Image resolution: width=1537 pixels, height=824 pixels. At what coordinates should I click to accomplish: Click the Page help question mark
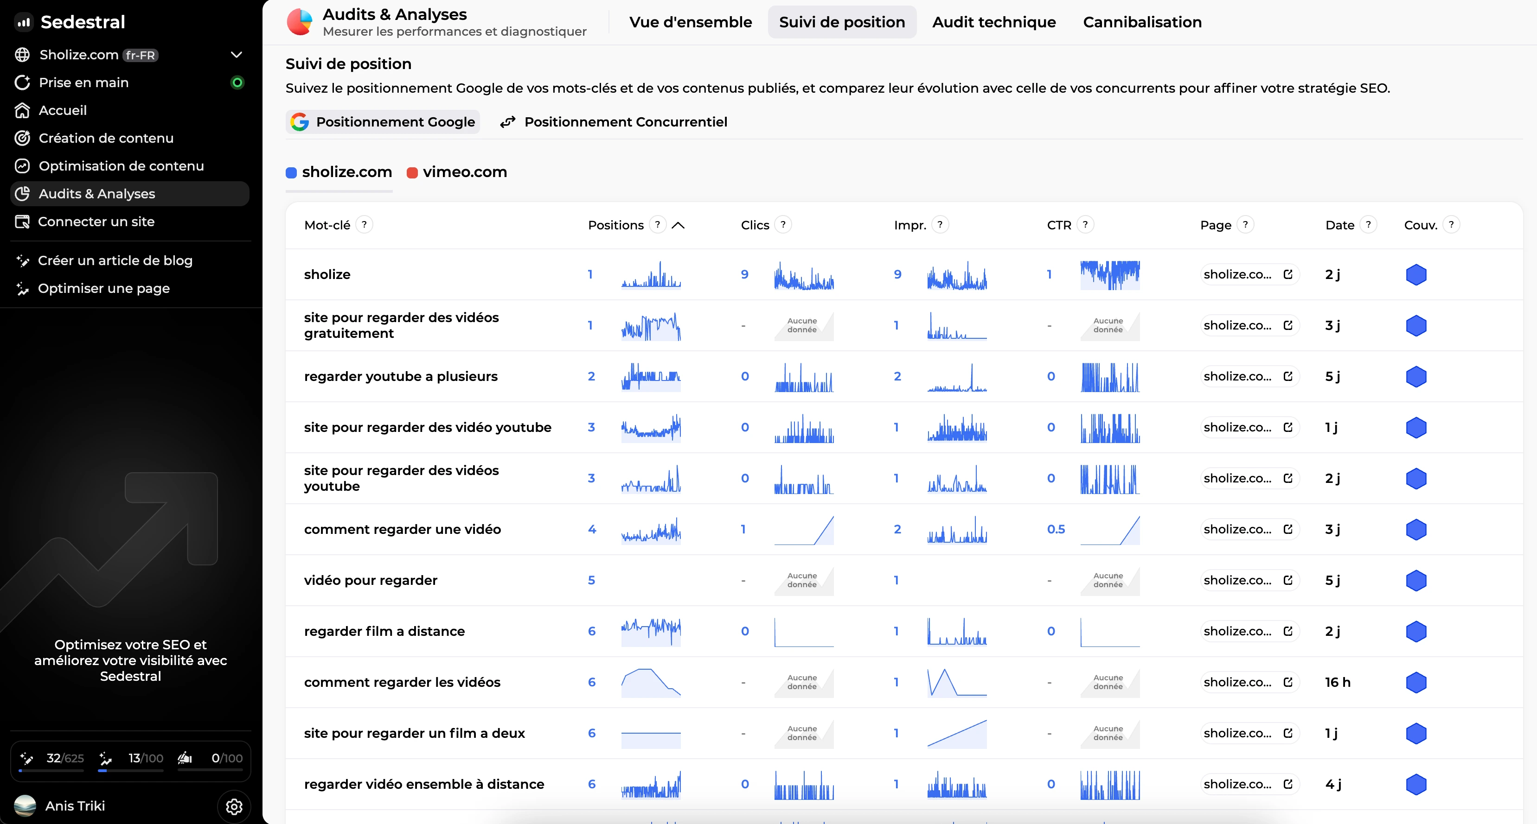coord(1245,225)
